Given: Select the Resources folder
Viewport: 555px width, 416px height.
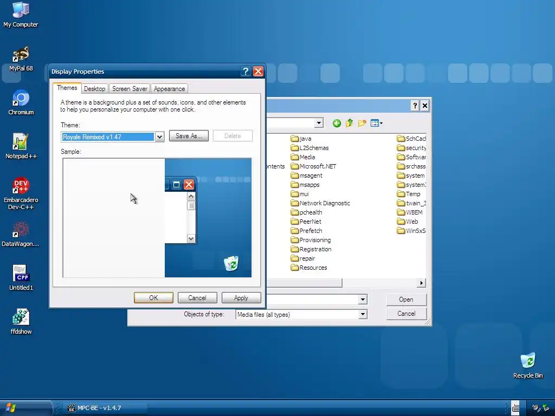Looking at the screenshot, I should click(309, 268).
